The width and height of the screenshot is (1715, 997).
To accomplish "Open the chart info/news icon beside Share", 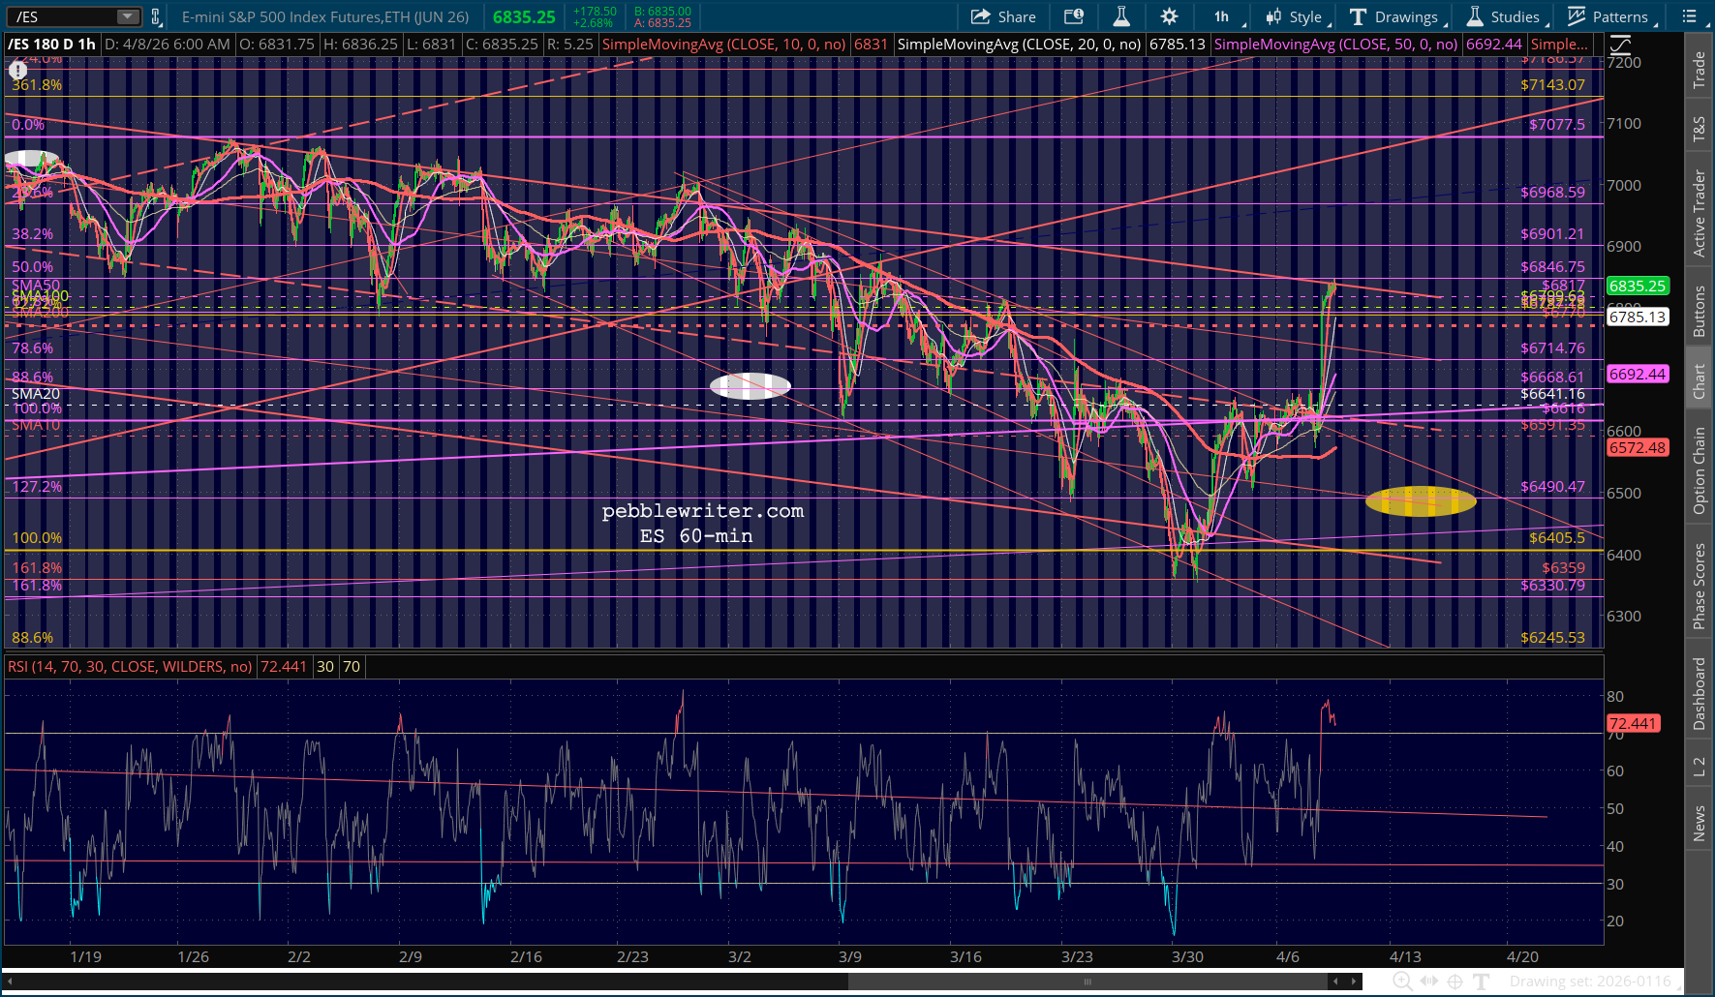I will click(x=1073, y=16).
